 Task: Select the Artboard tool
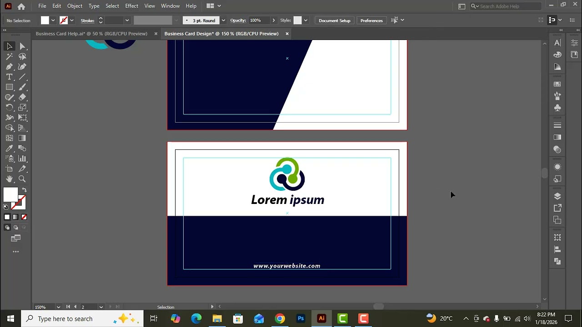pos(10,169)
